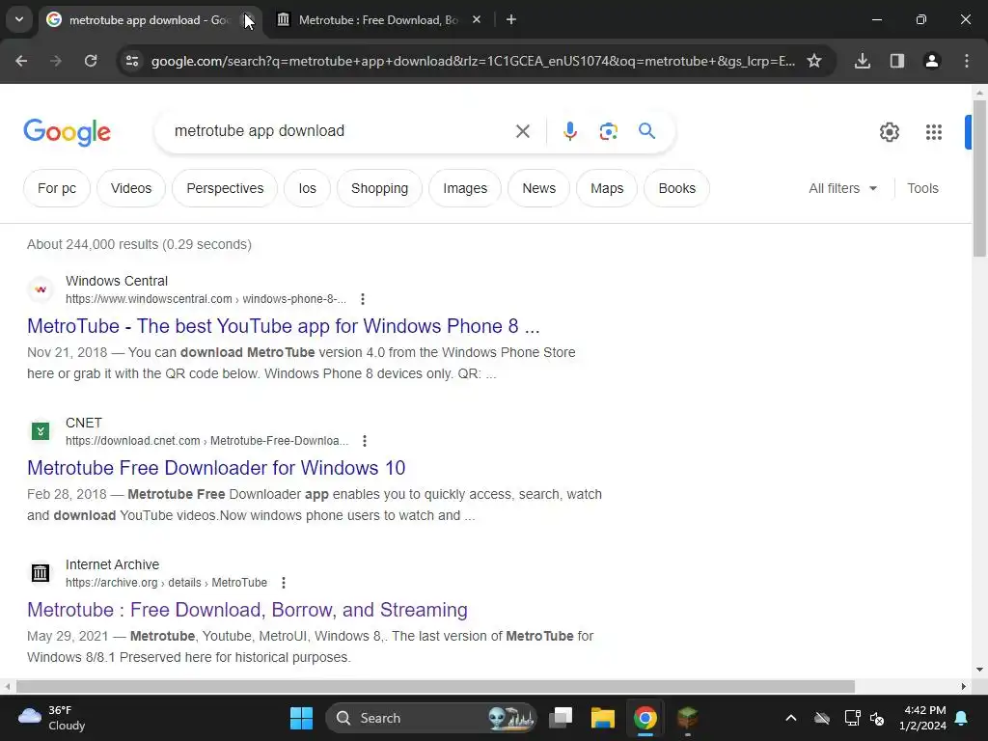
Task: Clear the search query
Action: coord(522,131)
